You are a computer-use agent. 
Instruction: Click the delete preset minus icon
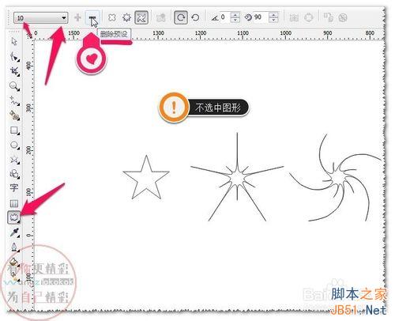[92, 17]
